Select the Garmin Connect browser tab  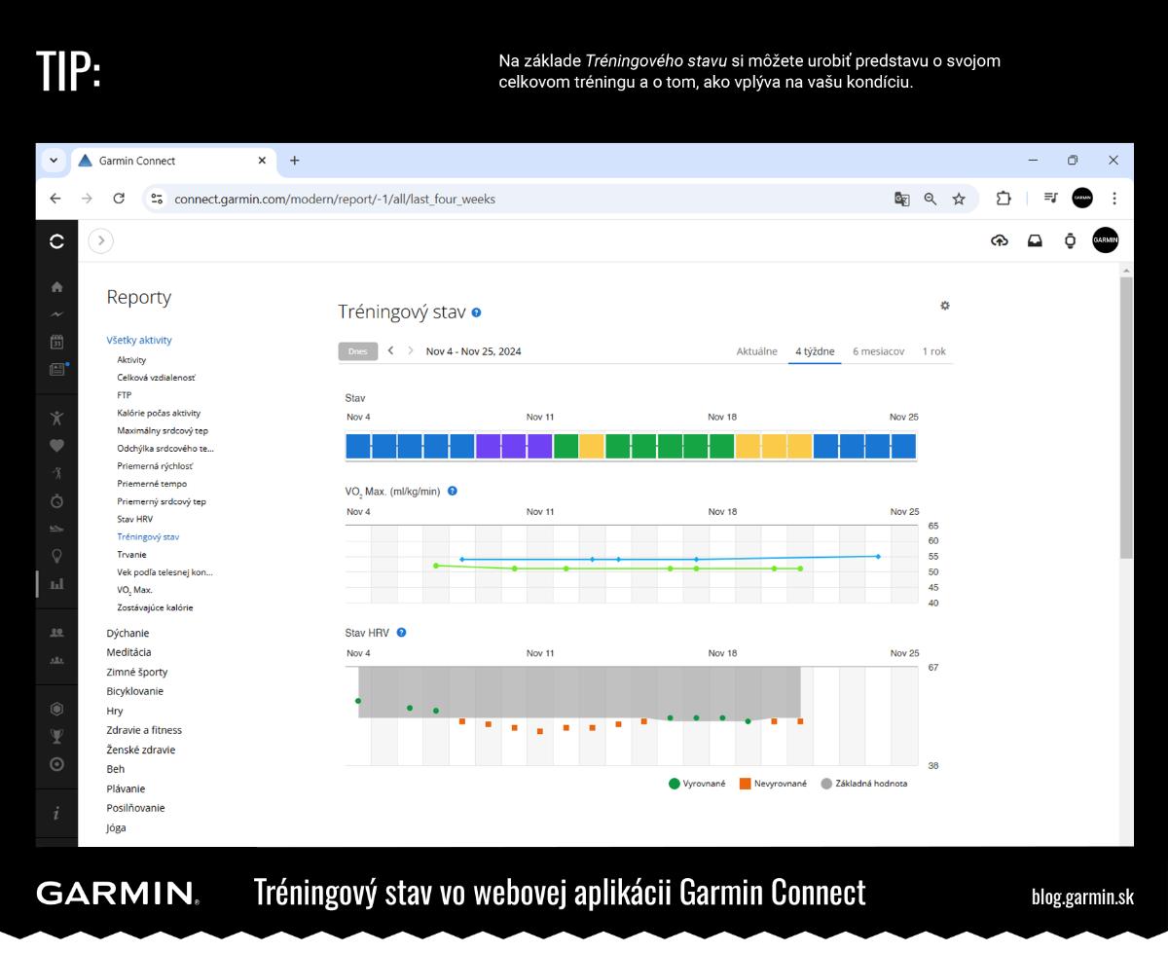pyautogui.click(x=172, y=161)
